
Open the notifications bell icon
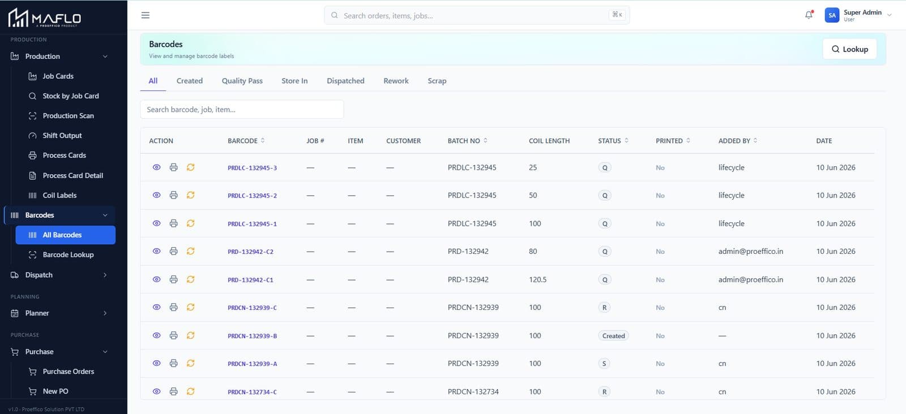(x=809, y=15)
